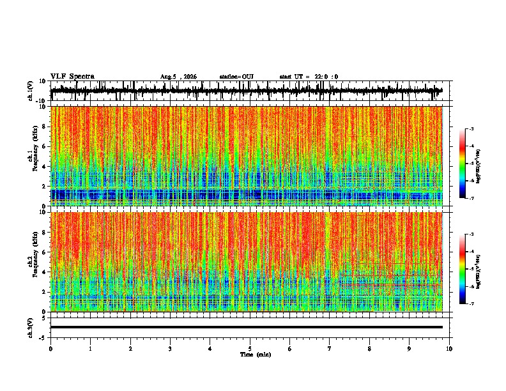Click time axis tick label "2"
Viewport: 506px width, 391px height.
(x=130, y=349)
